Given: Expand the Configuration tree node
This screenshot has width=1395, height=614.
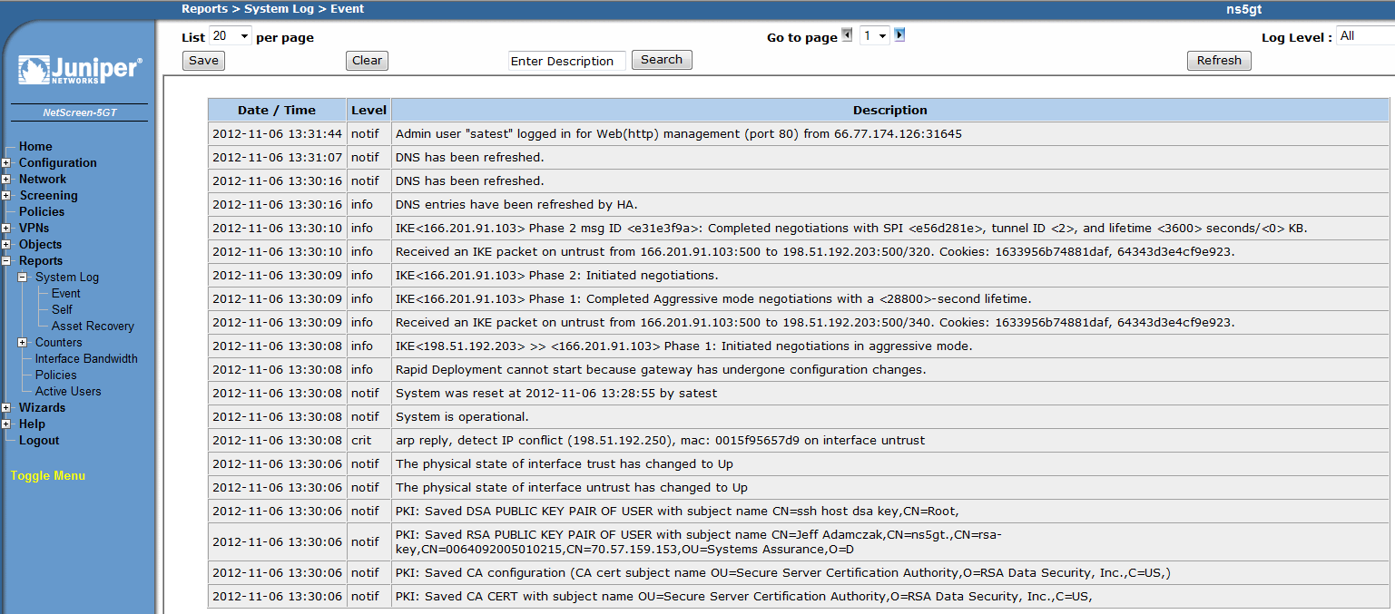Looking at the screenshot, I should (x=6, y=163).
